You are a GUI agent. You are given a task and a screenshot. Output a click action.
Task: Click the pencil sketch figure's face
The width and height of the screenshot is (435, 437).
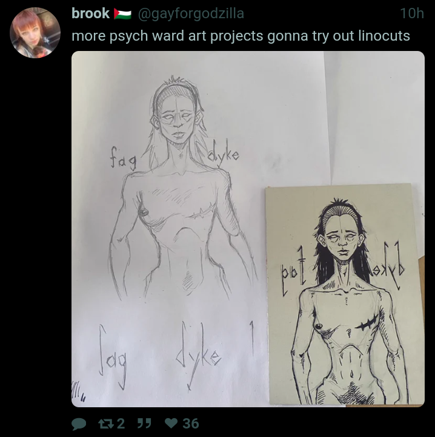pyautogui.click(x=176, y=118)
